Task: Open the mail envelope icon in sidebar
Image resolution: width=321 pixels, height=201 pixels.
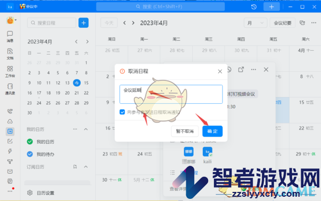Action: coord(10,172)
